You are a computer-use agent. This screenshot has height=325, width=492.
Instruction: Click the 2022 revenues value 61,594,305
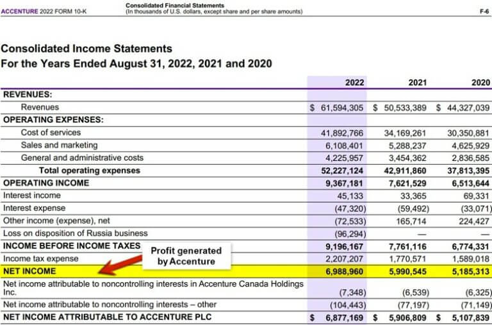[x=341, y=108]
